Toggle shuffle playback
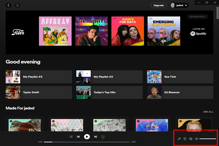 click(71, 137)
